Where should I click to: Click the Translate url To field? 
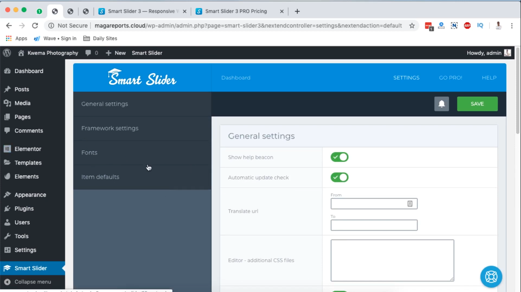[374, 225]
